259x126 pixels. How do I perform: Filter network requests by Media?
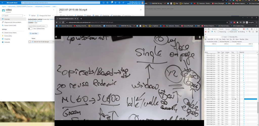224,39
